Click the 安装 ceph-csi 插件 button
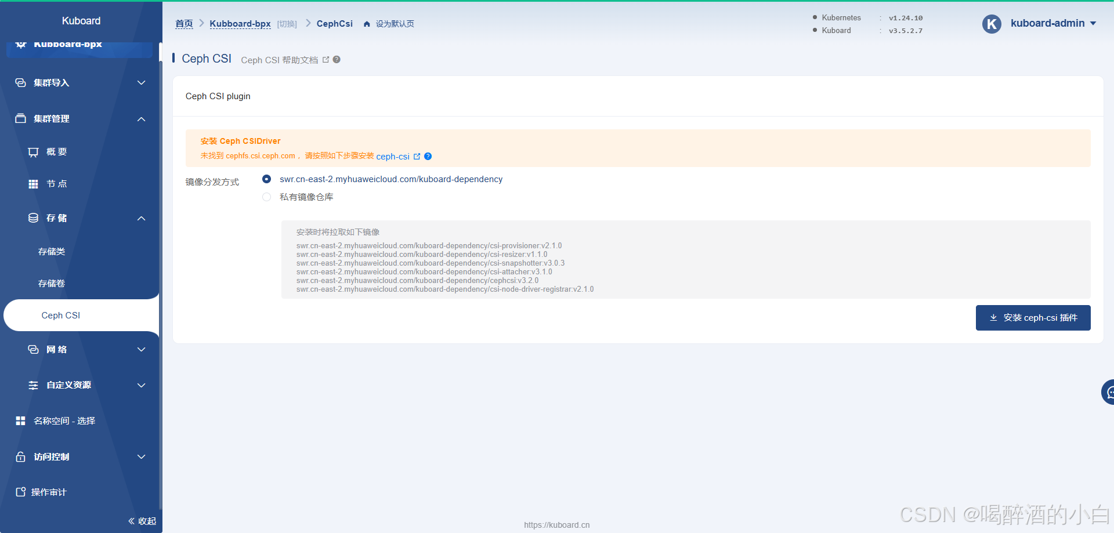The width and height of the screenshot is (1114, 533). point(1033,318)
